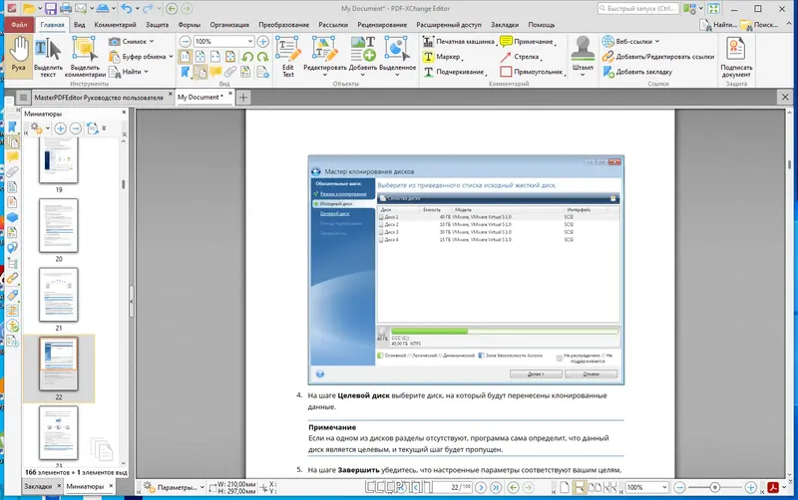Zoom in thumbnails with plus icon
Viewport: 798px width, 500px height.
(60, 128)
